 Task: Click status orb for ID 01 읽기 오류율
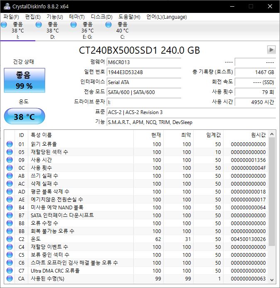(10, 144)
